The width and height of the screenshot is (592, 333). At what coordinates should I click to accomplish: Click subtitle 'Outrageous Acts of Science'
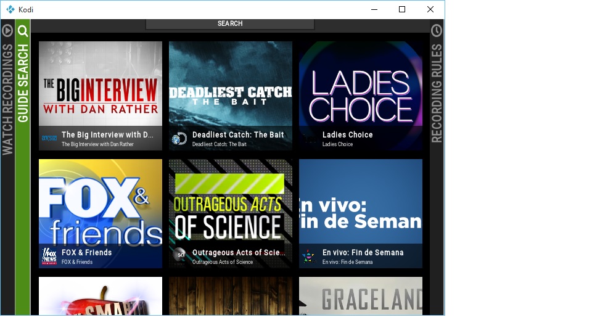[223, 262]
